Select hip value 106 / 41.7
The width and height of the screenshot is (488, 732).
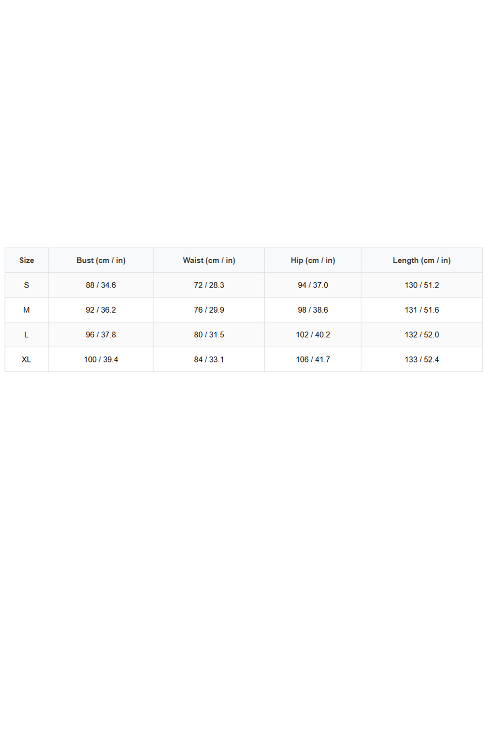pyautogui.click(x=313, y=359)
